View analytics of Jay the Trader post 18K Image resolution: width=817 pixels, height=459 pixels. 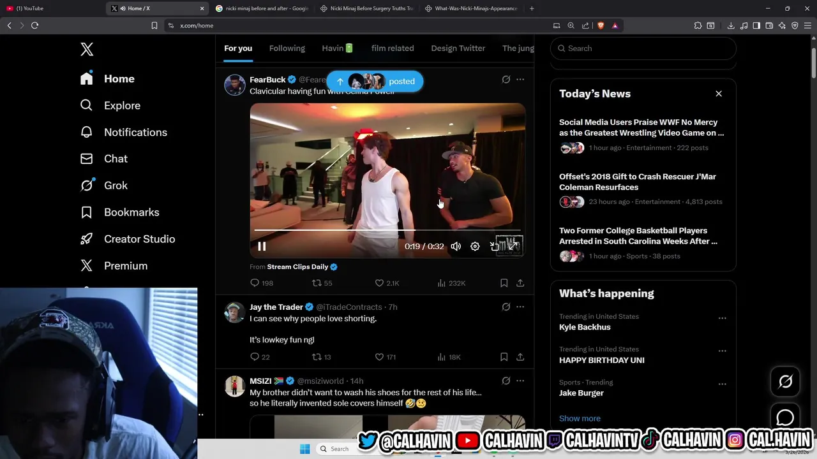pos(449,357)
